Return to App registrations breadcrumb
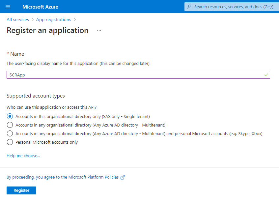 [53, 19]
